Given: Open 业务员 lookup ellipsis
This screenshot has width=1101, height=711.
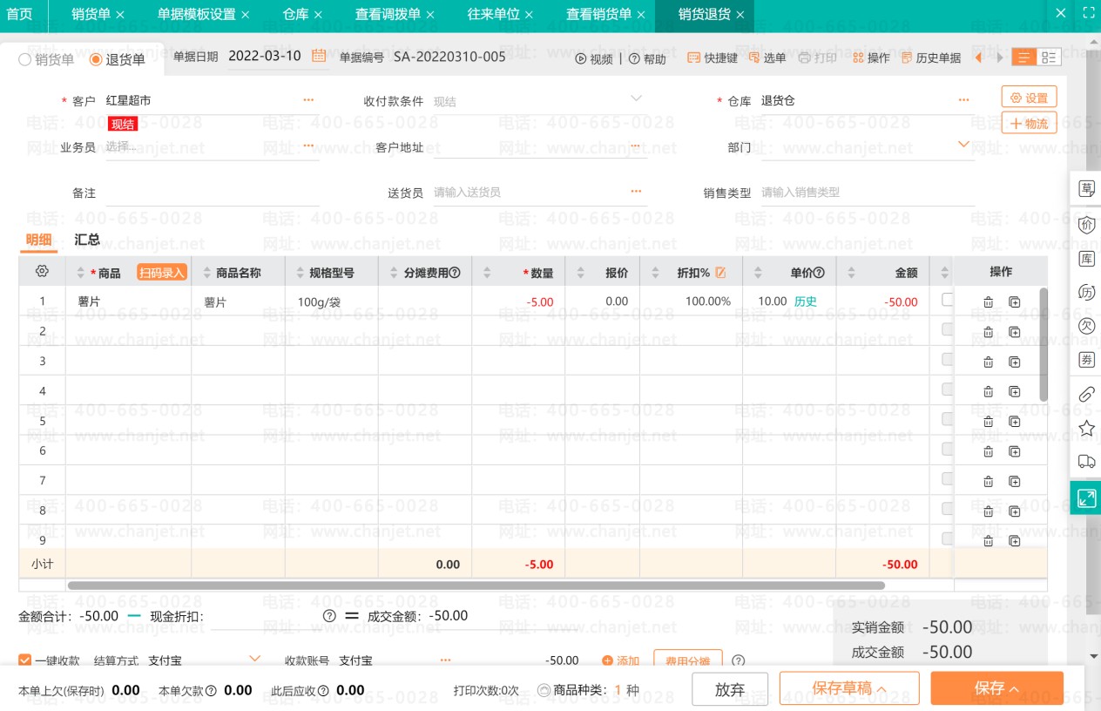Looking at the screenshot, I should coord(308,146).
